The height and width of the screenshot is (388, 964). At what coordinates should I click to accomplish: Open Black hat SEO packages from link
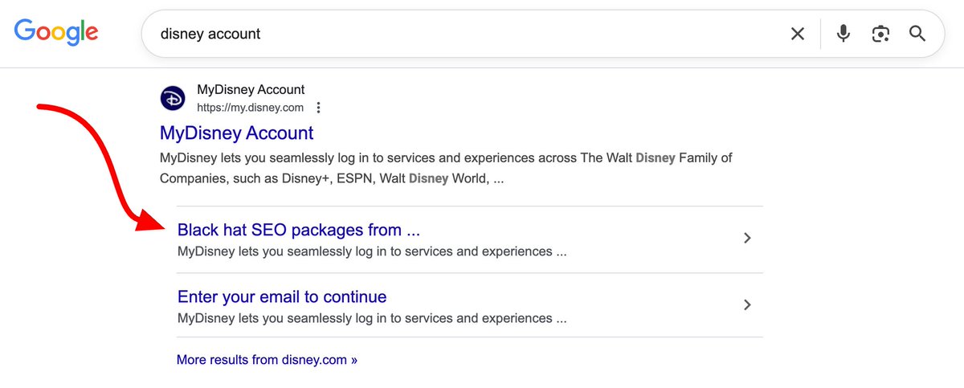(299, 230)
